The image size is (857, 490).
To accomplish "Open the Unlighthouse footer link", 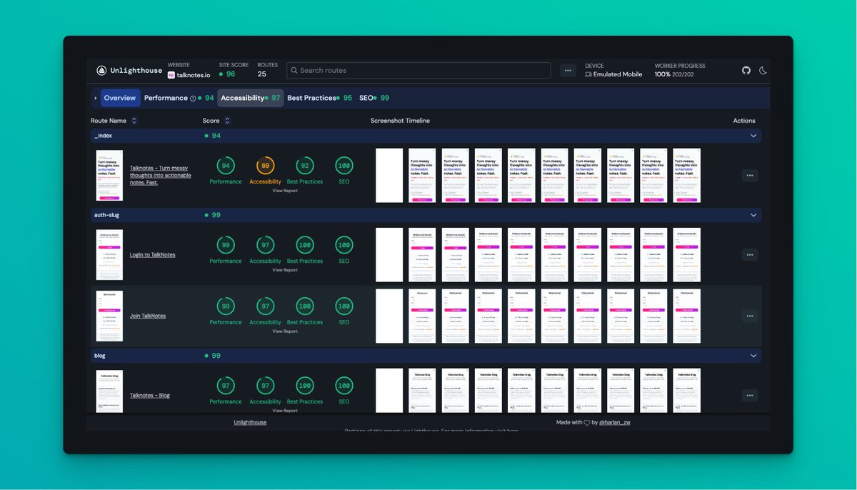I will click(250, 423).
